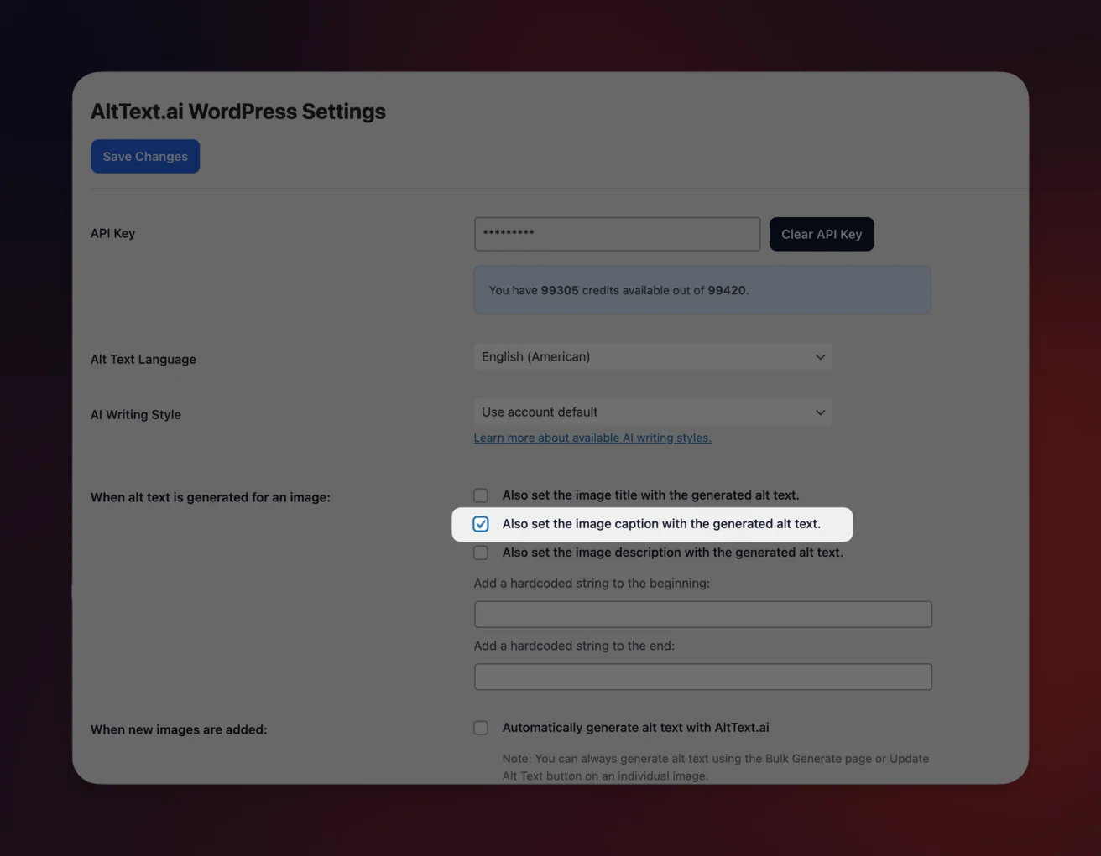Click the blue checkmark icon in the caption checkbox
1101x856 pixels.
[x=480, y=523]
